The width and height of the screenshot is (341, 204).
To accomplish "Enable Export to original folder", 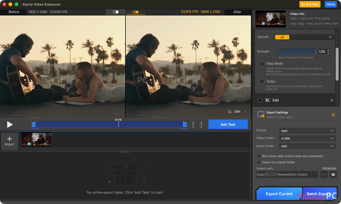I will click(x=259, y=162).
